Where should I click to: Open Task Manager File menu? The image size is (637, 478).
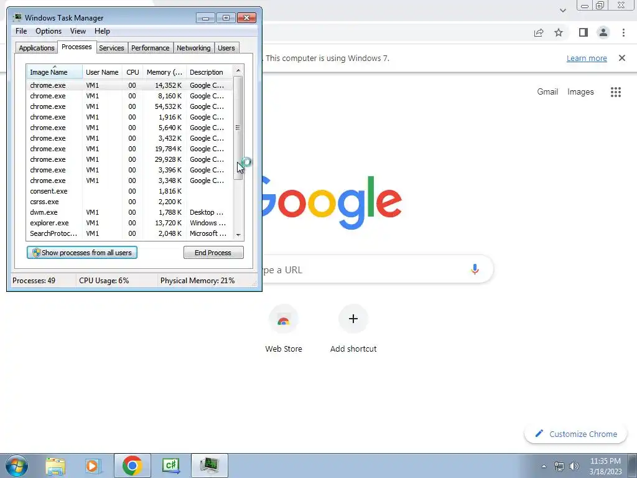click(x=21, y=31)
